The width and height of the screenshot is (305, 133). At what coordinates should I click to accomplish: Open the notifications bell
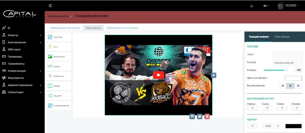pos(252,6)
